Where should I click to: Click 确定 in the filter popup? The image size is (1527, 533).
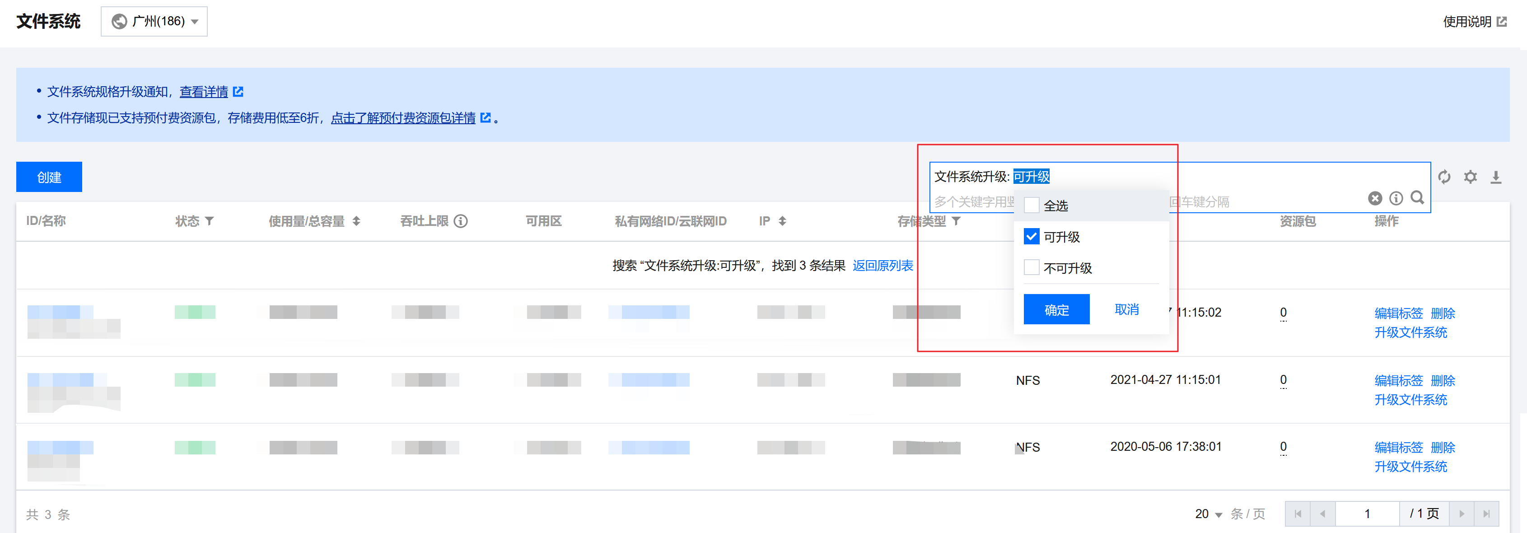click(x=1056, y=309)
